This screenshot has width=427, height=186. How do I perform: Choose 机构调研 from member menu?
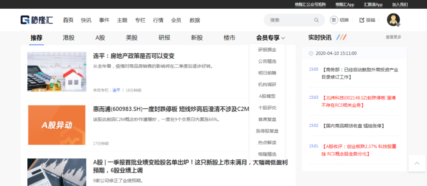click(267, 85)
